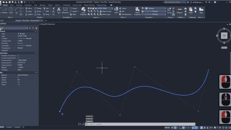Click the Linear dimension tool
Image resolution: width=231 pixels, height=130 pixels.
73,8
